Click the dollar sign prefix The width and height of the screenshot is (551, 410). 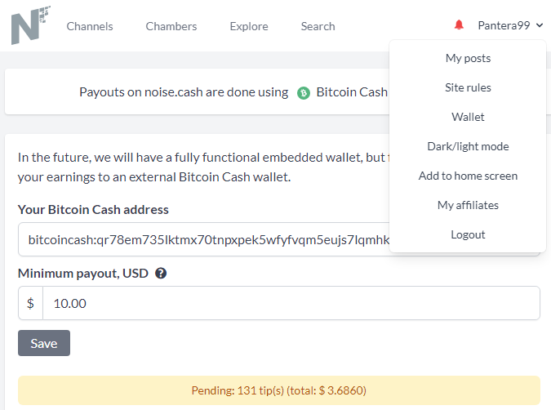pyautogui.click(x=30, y=303)
